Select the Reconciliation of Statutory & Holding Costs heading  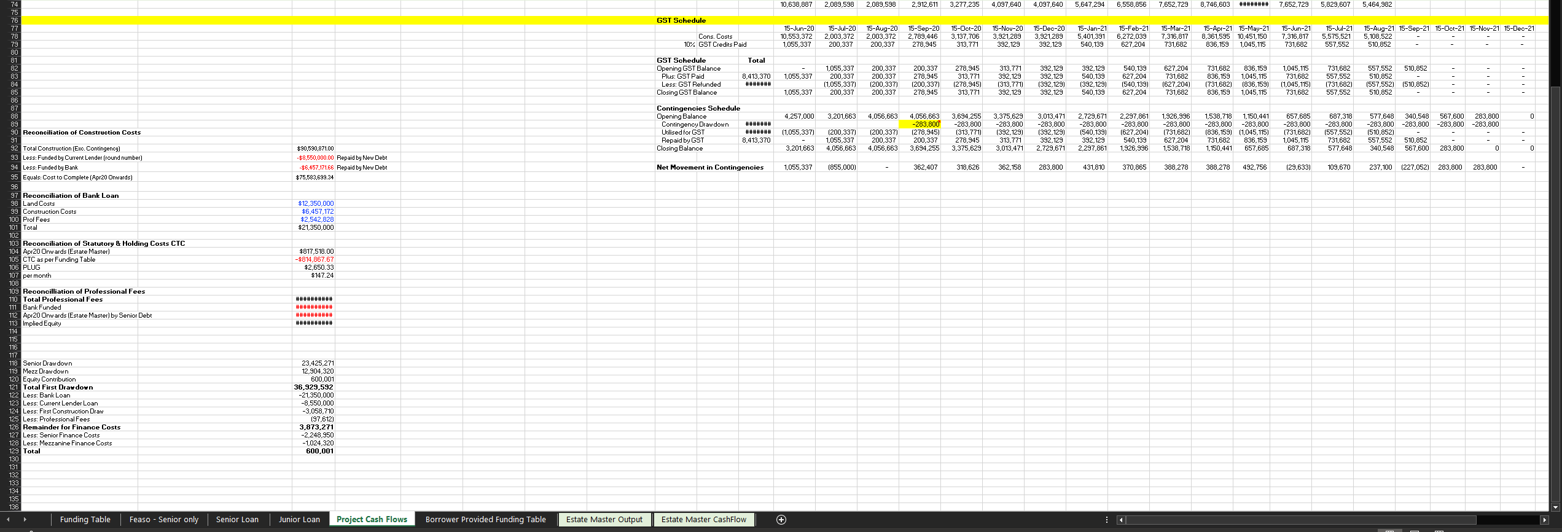point(104,243)
